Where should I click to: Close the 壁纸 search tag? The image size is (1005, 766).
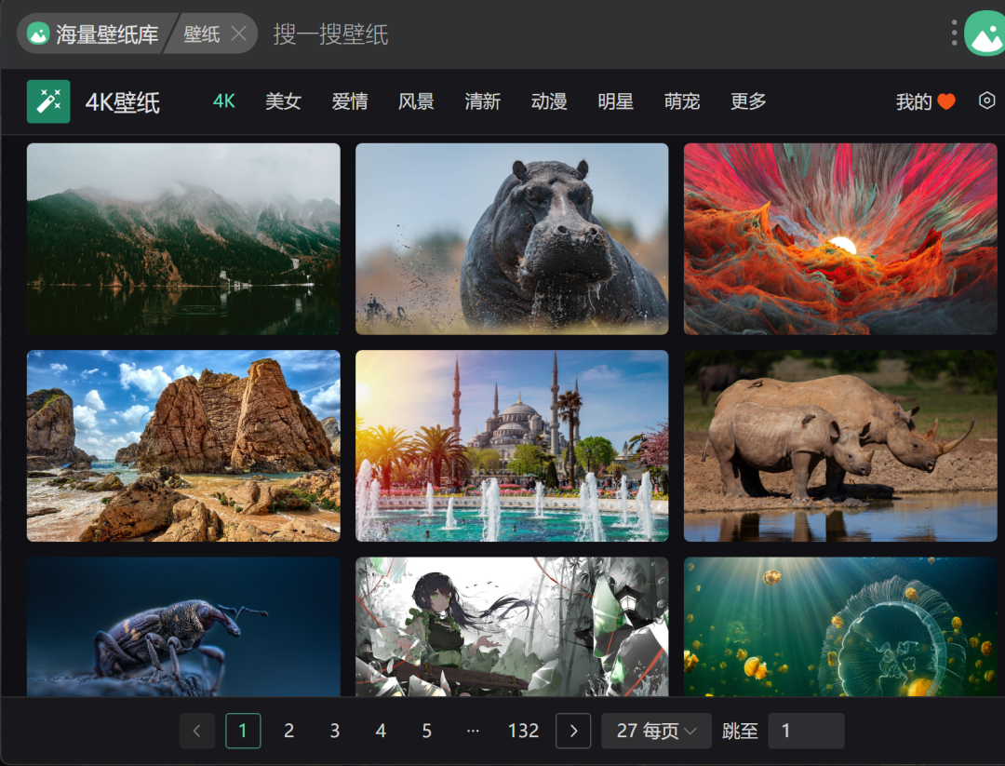[238, 34]
